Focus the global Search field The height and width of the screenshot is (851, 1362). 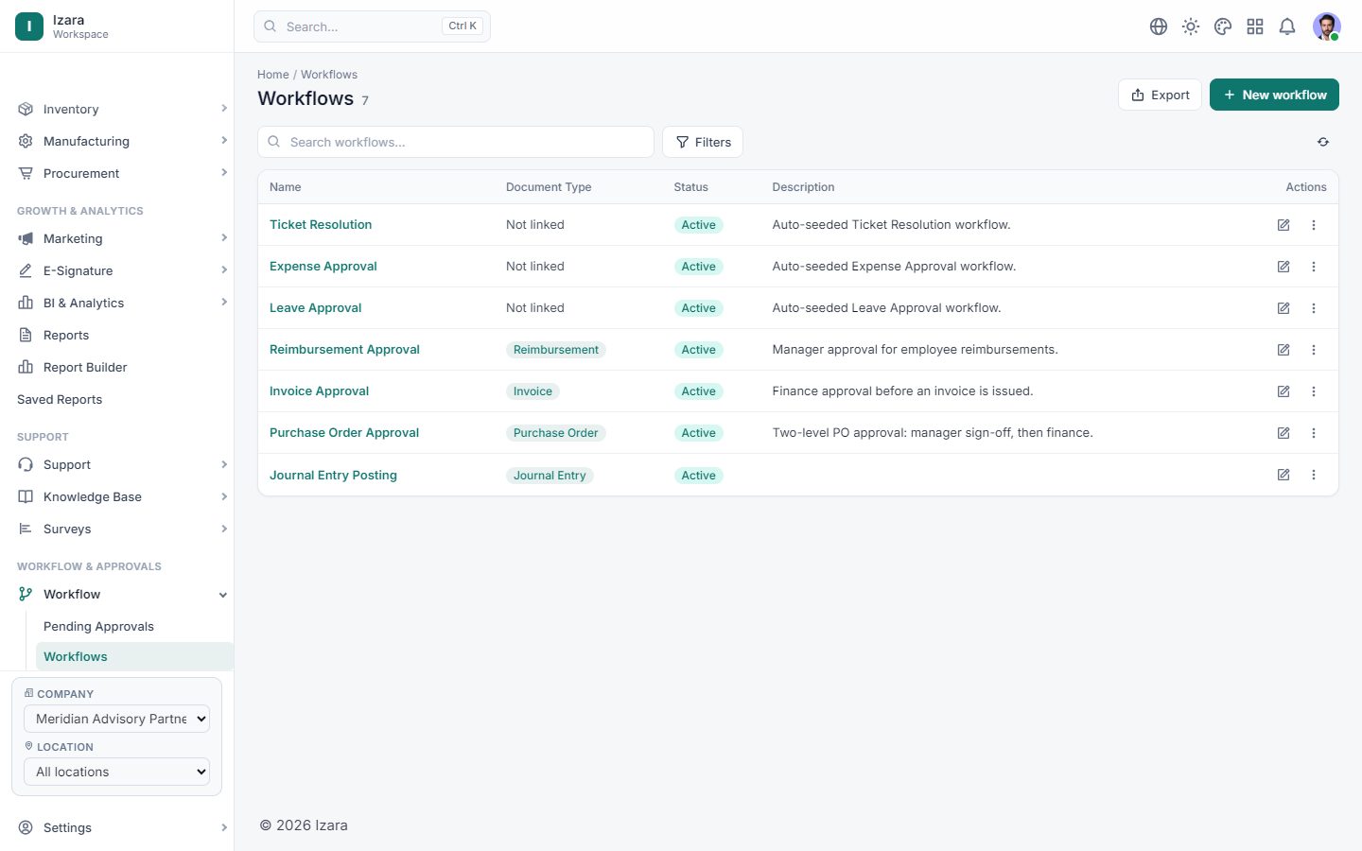(372, 26)
